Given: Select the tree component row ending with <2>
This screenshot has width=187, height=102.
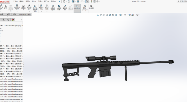Looking at the screenshot, I should click(11, 76).
